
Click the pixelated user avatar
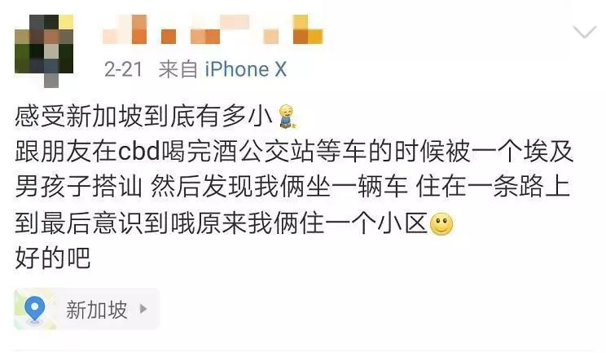point(44,51)
